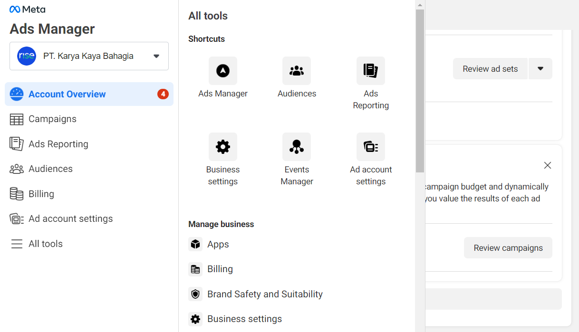Image resolution: width=579 pixels, height=332 pixels.
Task: Click the Events Manager label under Shortcuts
Action: click(297, 175)
